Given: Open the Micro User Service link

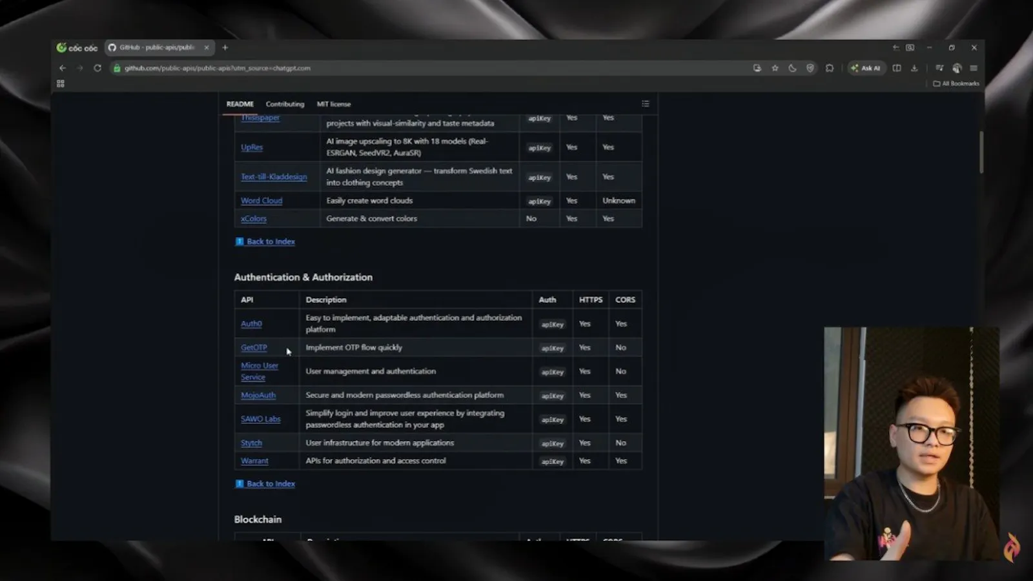Looking at the screenshot, I should [x=260, y=371].
